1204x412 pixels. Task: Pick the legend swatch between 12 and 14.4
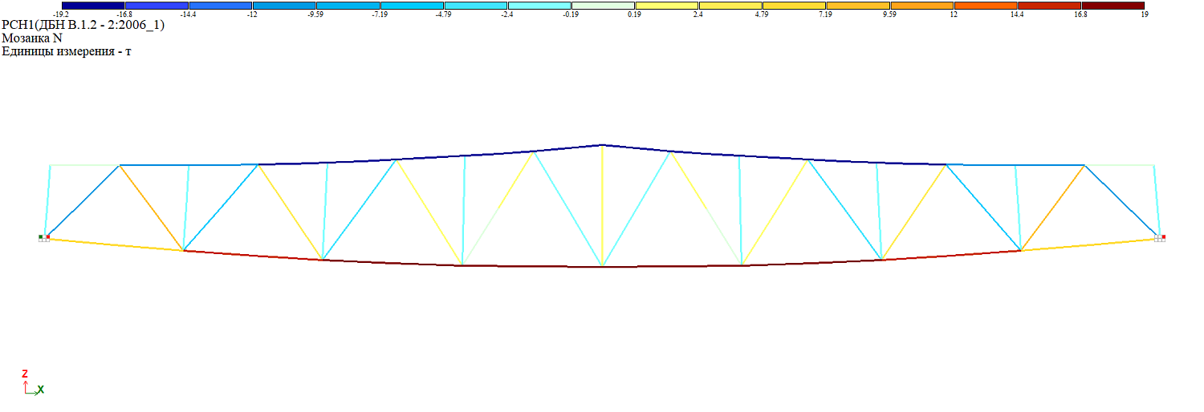pos(985,6)
